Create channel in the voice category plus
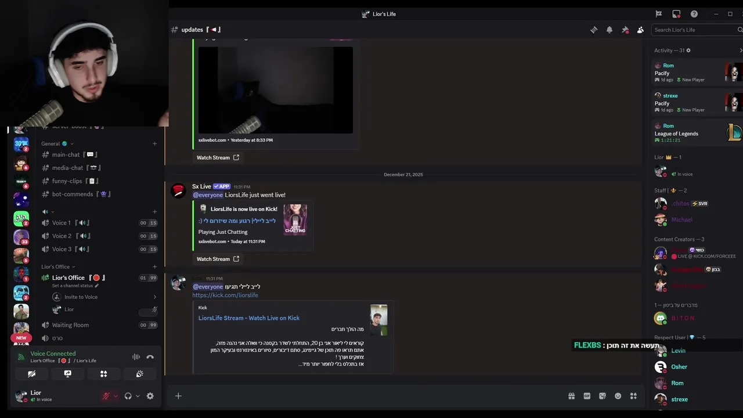The height and width of the screenshot is (418, 743). tap(154, 212)
